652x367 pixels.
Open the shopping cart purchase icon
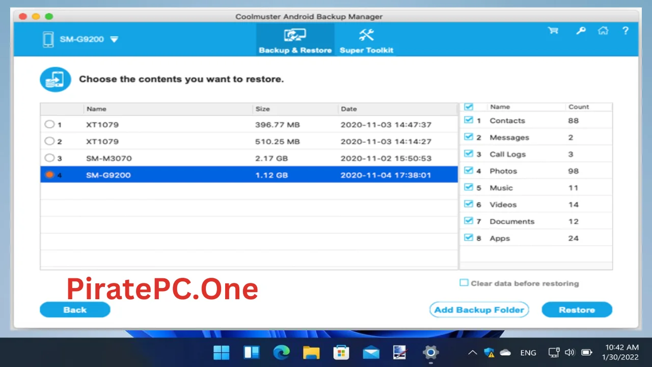pyautogui.click(x=553, y=31)
